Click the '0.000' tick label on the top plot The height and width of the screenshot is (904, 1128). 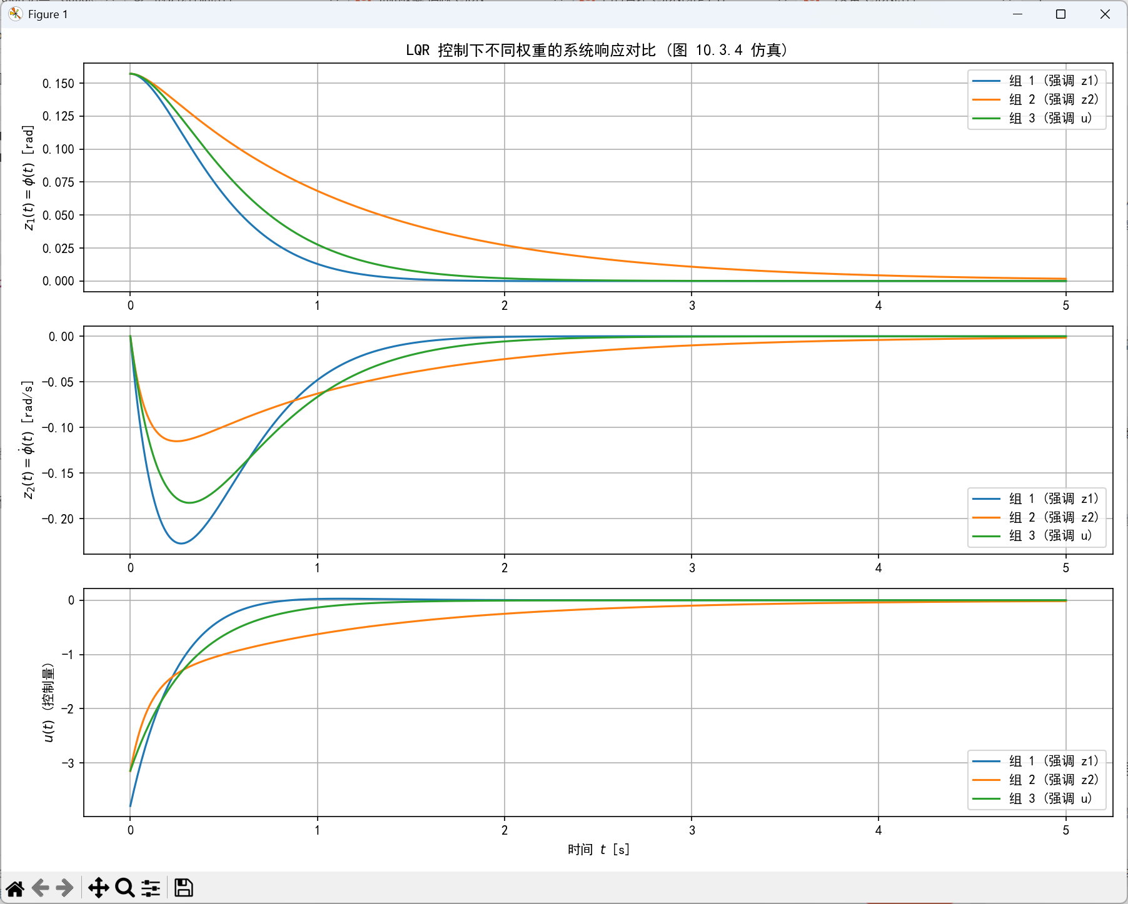(58, 281)
